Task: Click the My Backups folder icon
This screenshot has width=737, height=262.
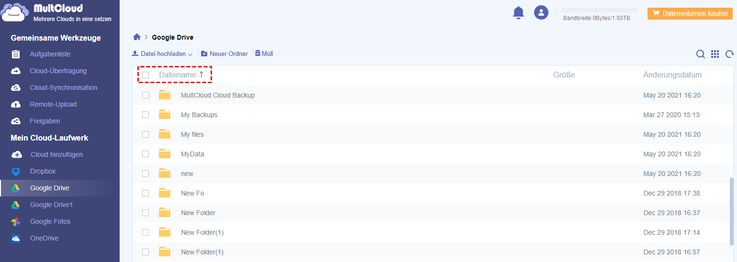Action: pyautogui.click(x=165, y=114)
